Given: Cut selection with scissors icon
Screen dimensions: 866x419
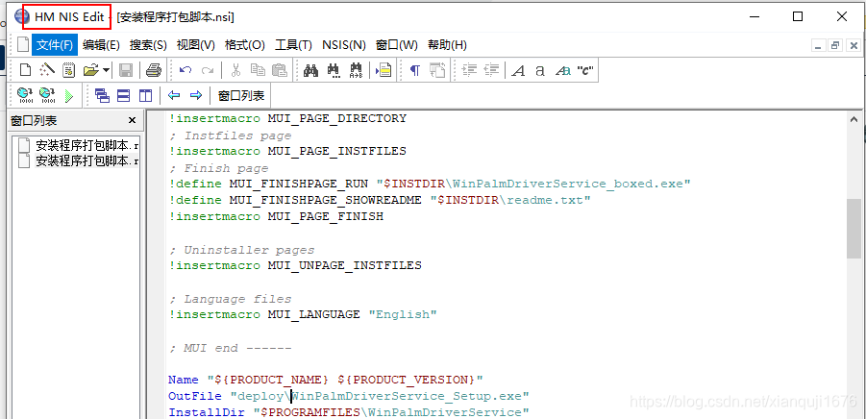Looking at the screenshot, I should click(235, 70).
